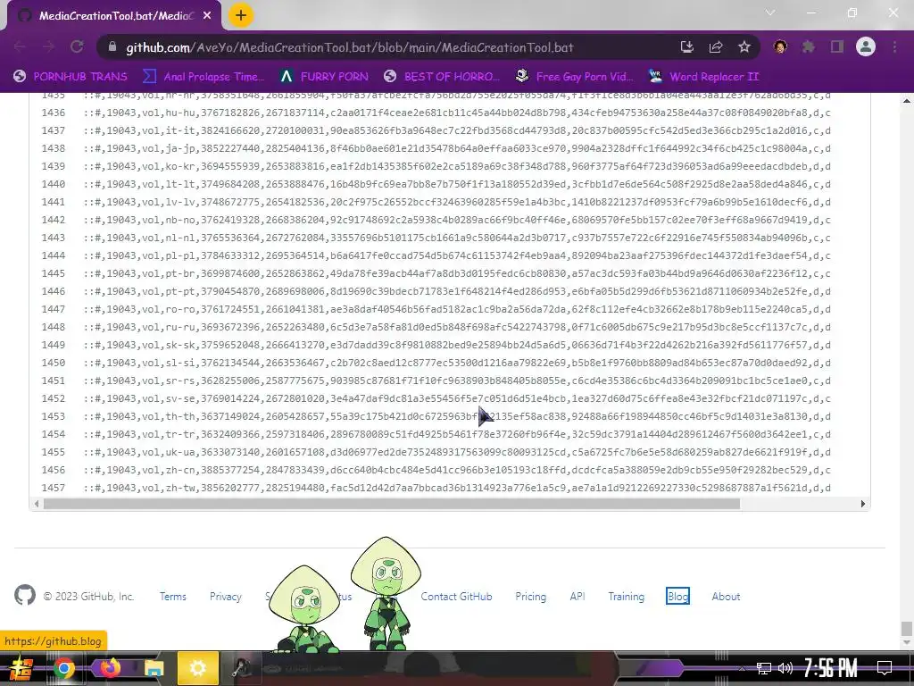Open the avatar extension icon beside the address bar
Viewport: 914px width, 686px height.
pos(780,47)
